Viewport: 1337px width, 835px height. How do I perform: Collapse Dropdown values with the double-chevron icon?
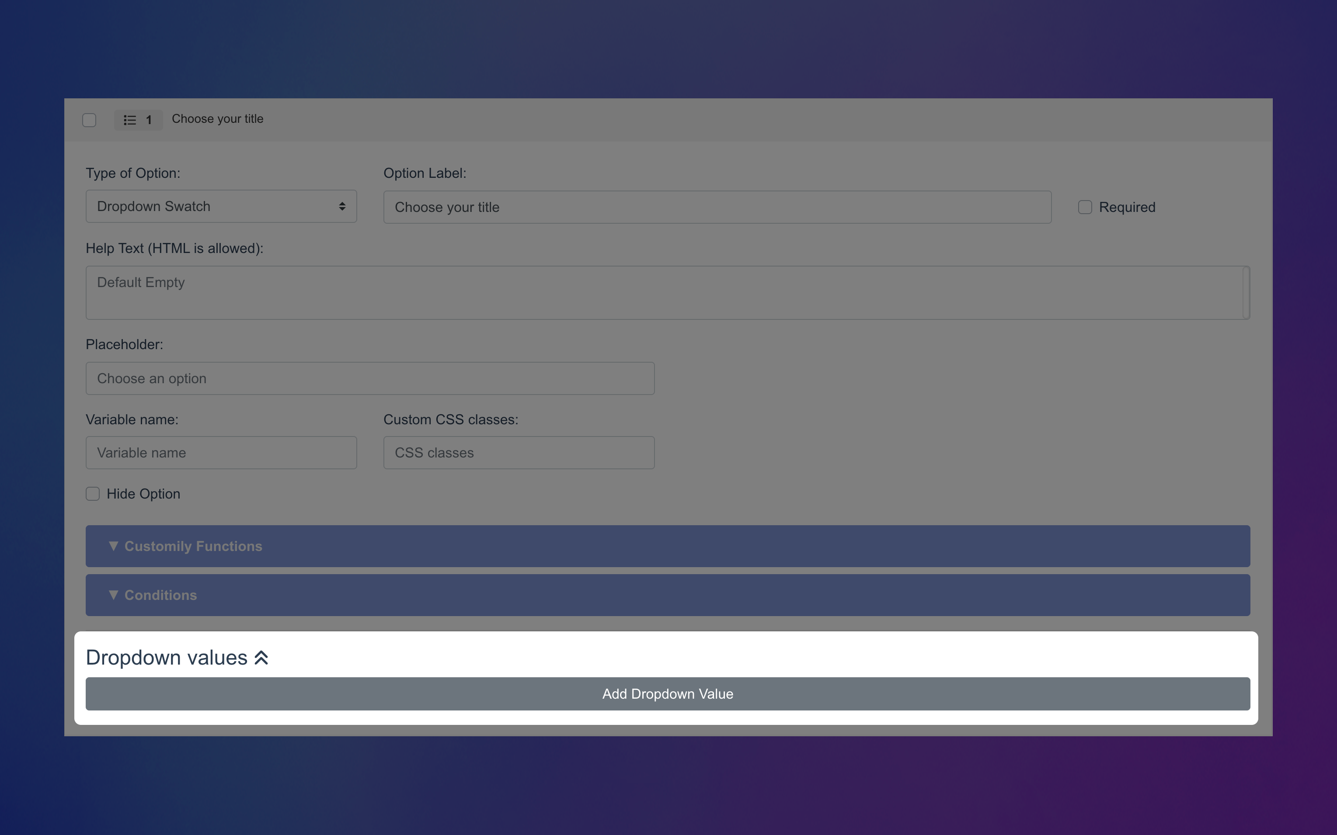261,658
